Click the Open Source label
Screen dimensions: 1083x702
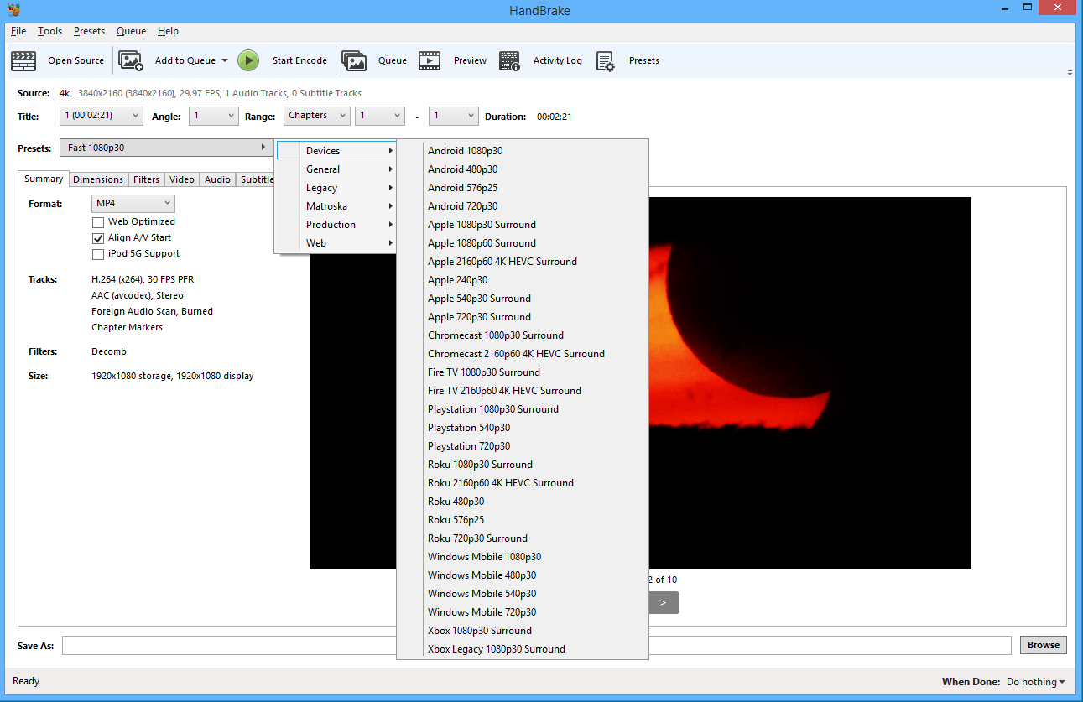tap(75, 60)
